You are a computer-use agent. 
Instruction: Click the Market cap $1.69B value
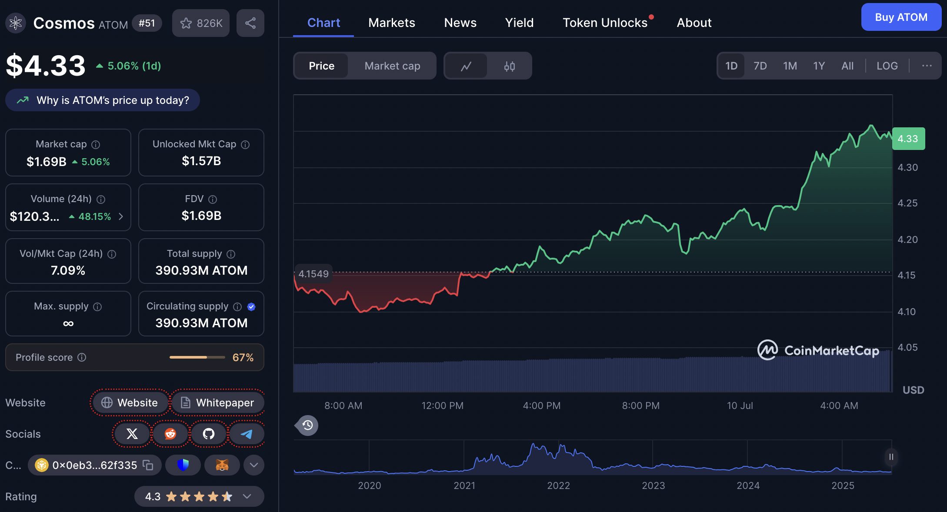pyautogui.click(x=47, y=162)
